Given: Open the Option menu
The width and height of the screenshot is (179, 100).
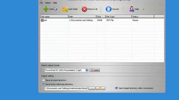Looking at the screenshot, I should coord(48,3).
